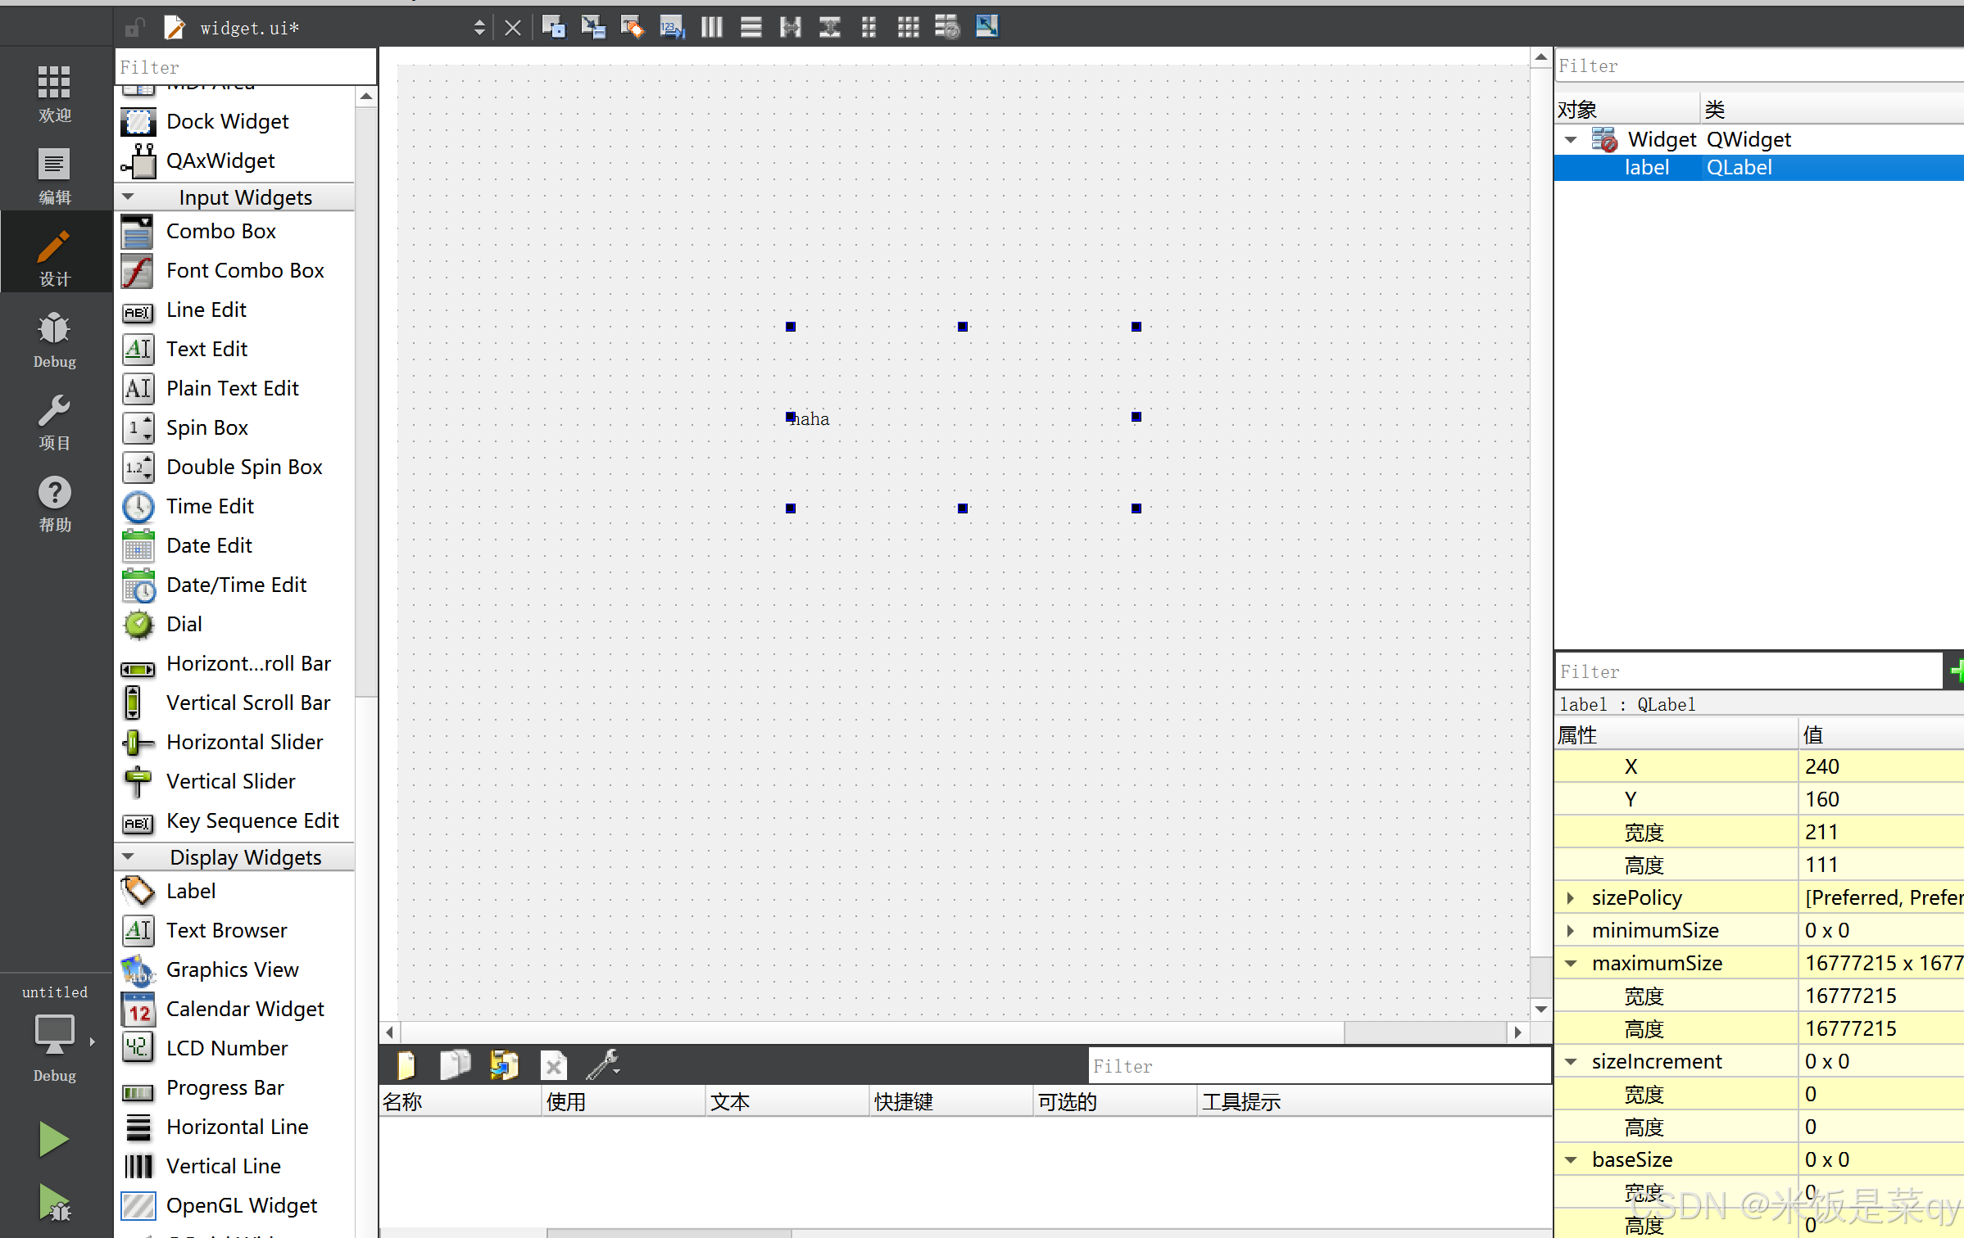
Task: Apply Lay Out Vertically toolbar icon
Action: pyautogui.click(x=751, y=27)
